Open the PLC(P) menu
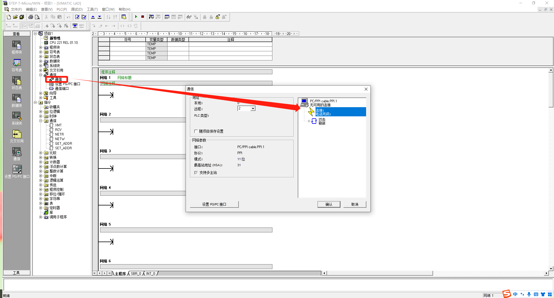 (62, 9)
